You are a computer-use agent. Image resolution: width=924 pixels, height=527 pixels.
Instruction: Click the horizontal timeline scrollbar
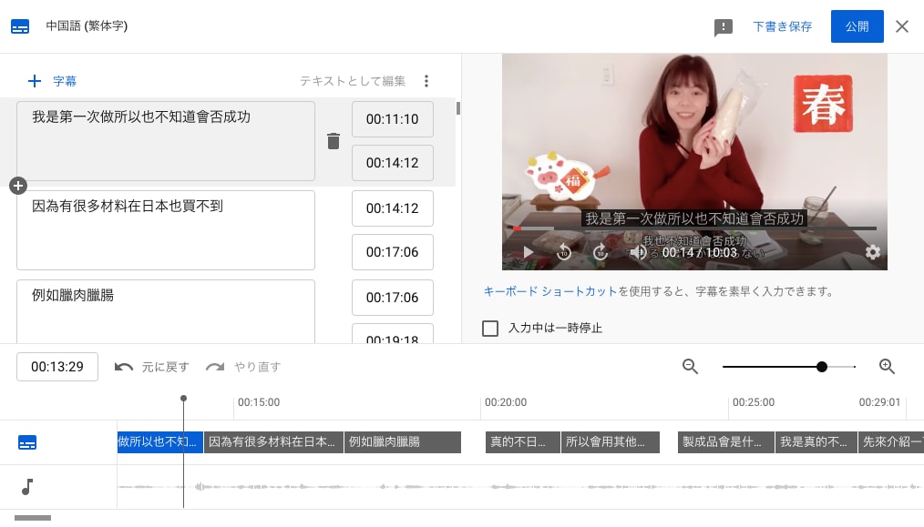33,518
